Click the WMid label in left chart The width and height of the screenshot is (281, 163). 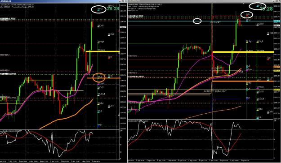(100, 103)
